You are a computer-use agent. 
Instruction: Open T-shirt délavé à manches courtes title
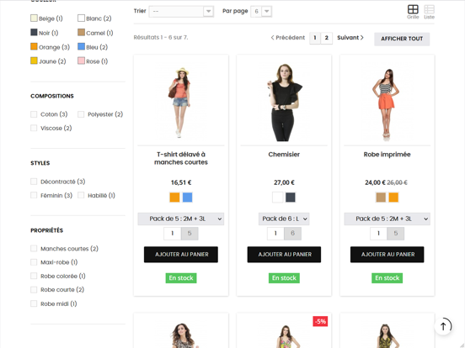coord(181,158)
